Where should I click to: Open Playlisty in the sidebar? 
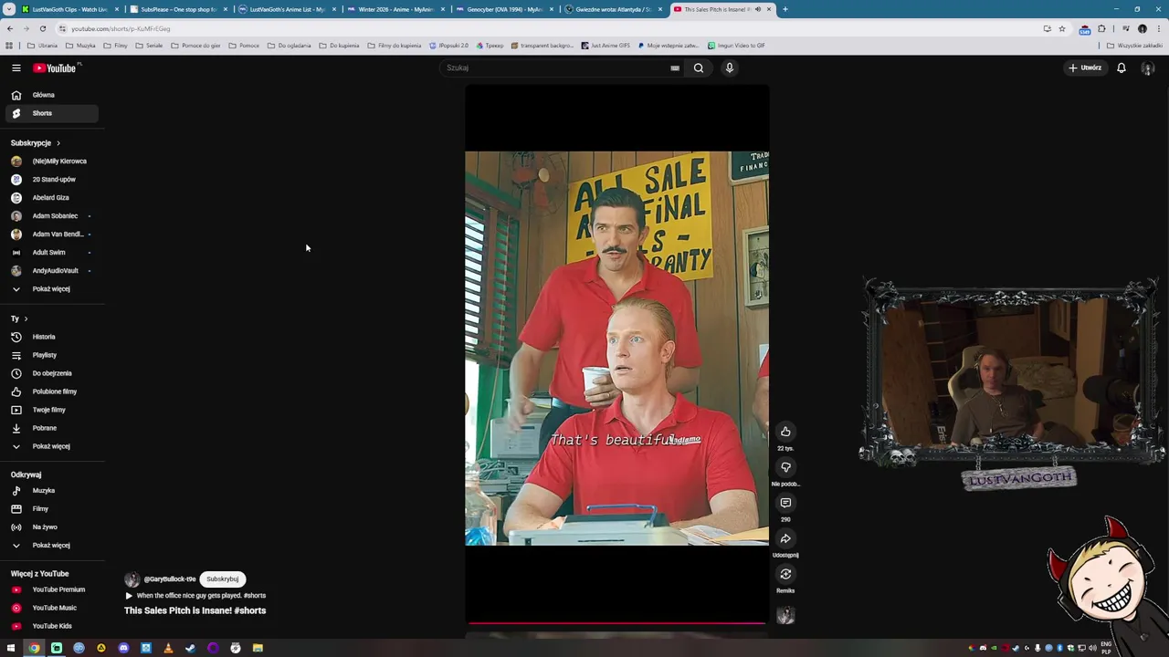50,355
